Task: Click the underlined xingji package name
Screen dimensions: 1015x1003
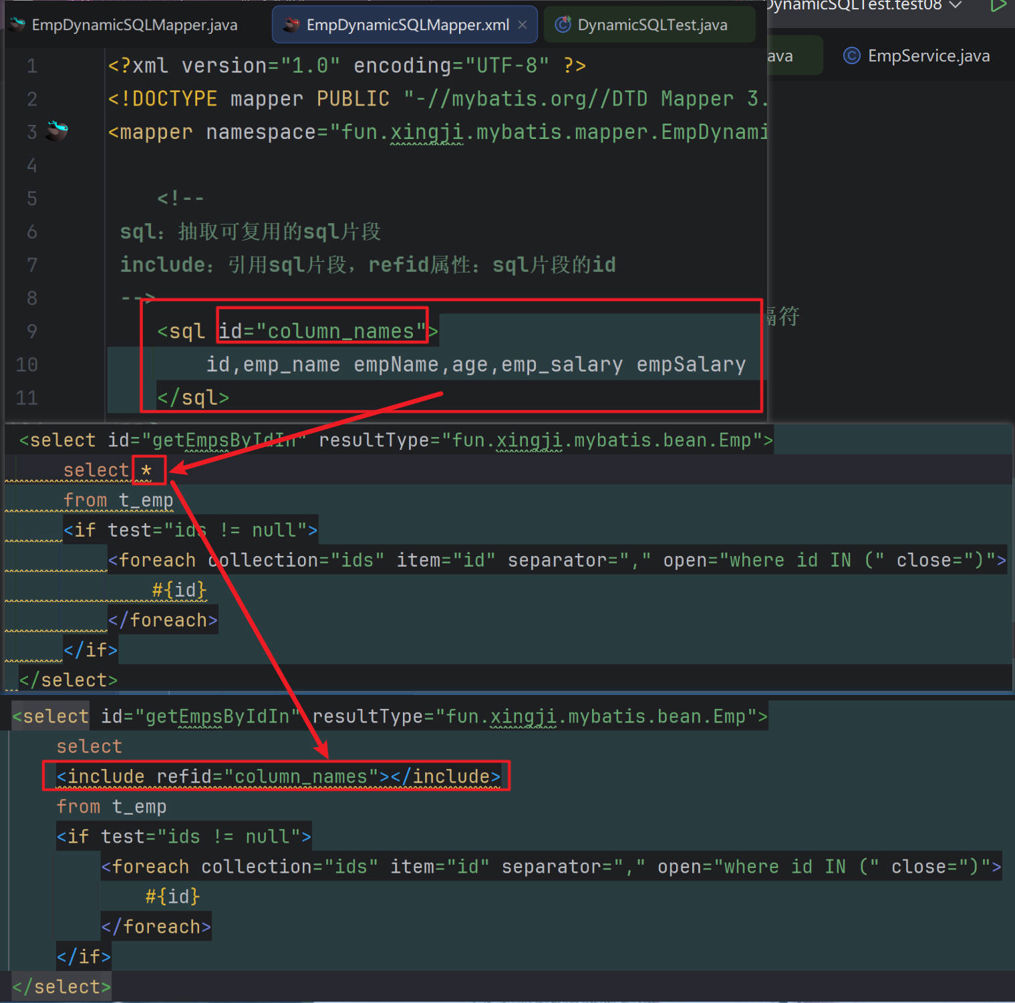Action: (x=427, y=132)
